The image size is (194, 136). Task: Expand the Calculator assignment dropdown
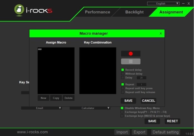coord(90,108)
